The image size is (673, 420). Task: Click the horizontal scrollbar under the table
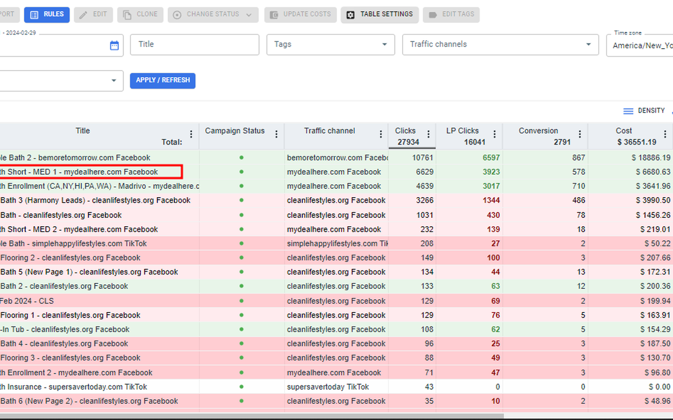(252, 416)
